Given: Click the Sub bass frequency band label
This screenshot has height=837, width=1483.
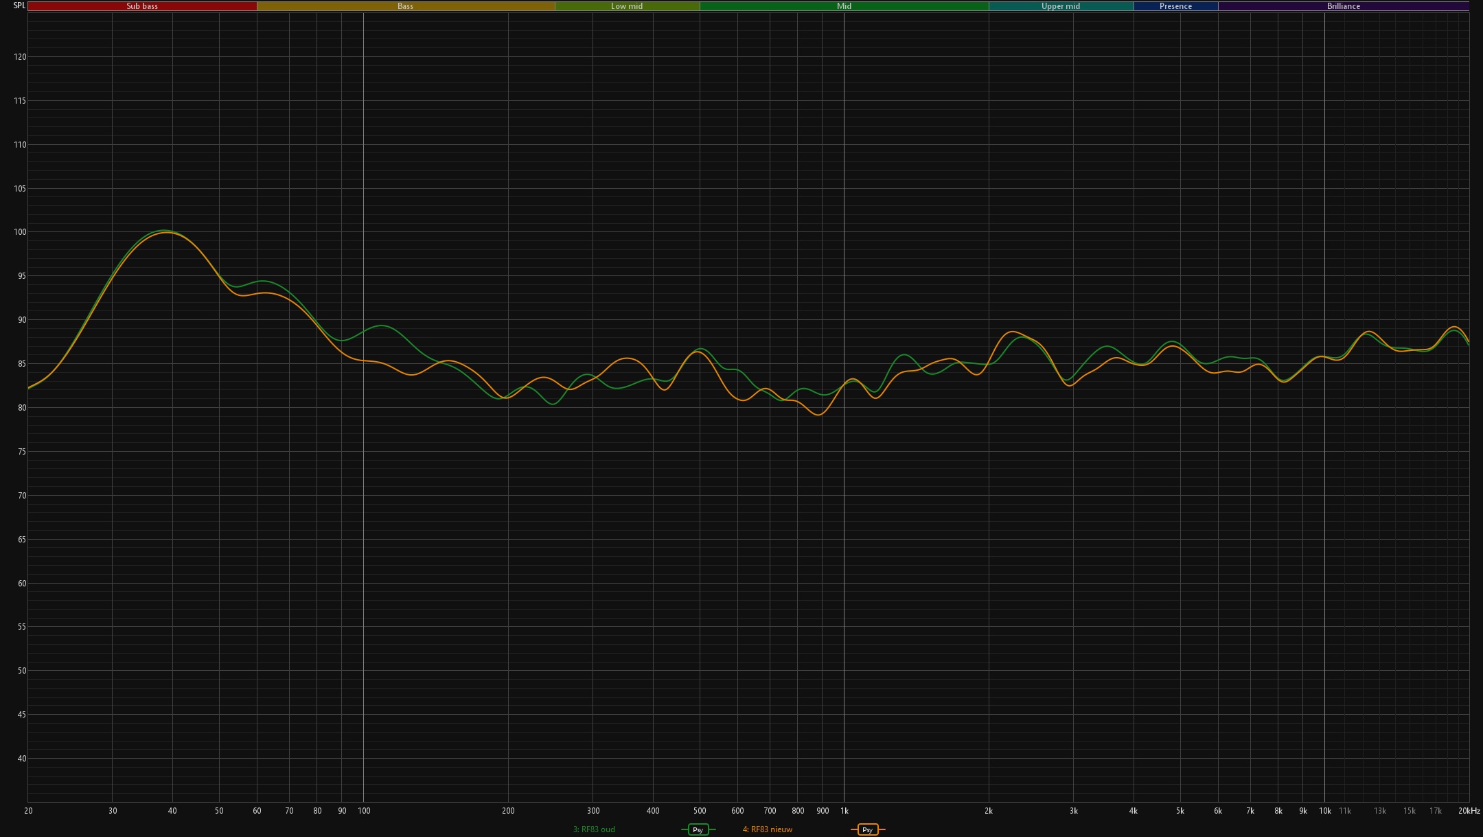Looking at the screenshot, I should click(142, 6).
